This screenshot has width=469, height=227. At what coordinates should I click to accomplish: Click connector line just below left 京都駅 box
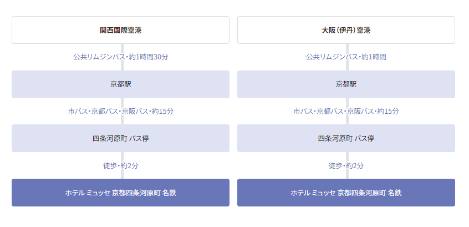(122, 102)
